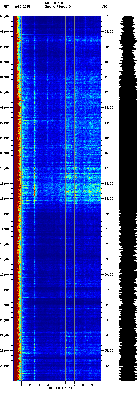The width and height of the screenshot is (139, 401).
Task: Click the 06:00 PDT time label
Action: point(4,108)
